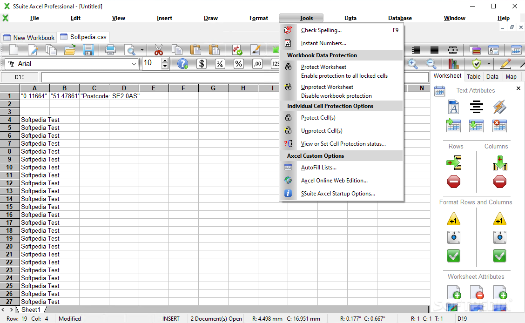
Task: Click the font size field showing 10
Action: coord(152,63)
